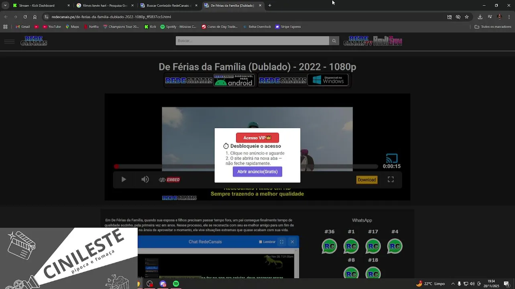Open the weather widget 22°C Limpo
The image size is (515, 289).
click(x=430, y=284)
